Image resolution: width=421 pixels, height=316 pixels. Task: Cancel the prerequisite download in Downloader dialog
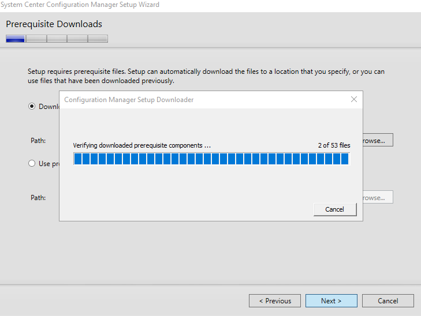pos(335,209)
